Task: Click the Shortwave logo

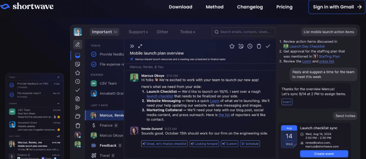Action: point(27,6)
